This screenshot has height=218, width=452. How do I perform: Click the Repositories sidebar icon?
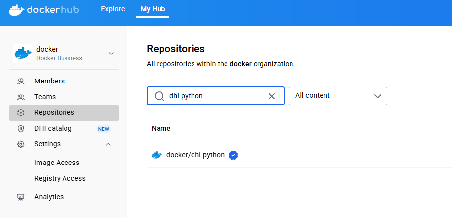(21, 113)
